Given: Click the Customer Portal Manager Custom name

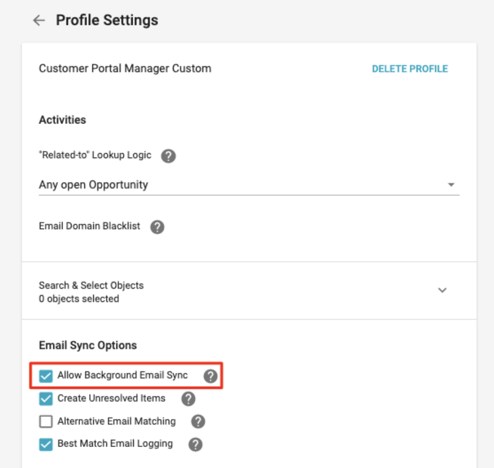Looking at the screenshot, I should coord(125,68).
